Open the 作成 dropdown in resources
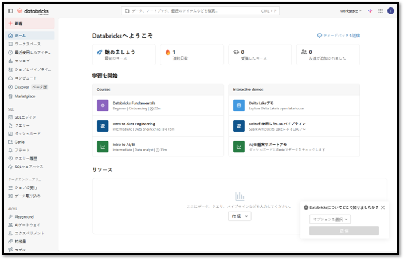Screen dimensions: 404x260 (240, 216)
